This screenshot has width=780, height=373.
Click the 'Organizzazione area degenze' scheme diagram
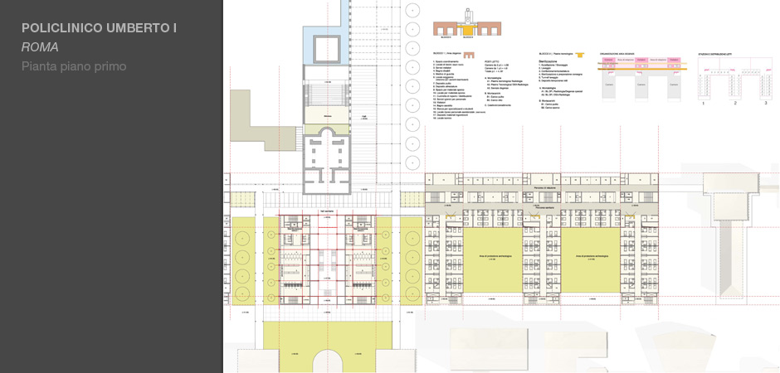pos(642,80)
